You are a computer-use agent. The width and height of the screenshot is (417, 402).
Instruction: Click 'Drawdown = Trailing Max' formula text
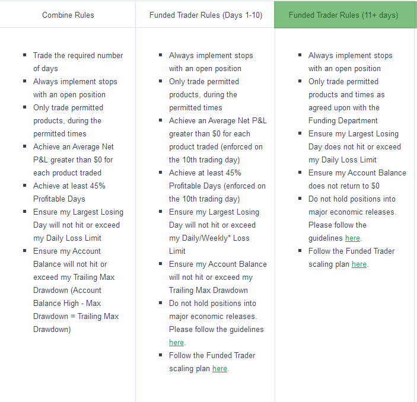76,316
